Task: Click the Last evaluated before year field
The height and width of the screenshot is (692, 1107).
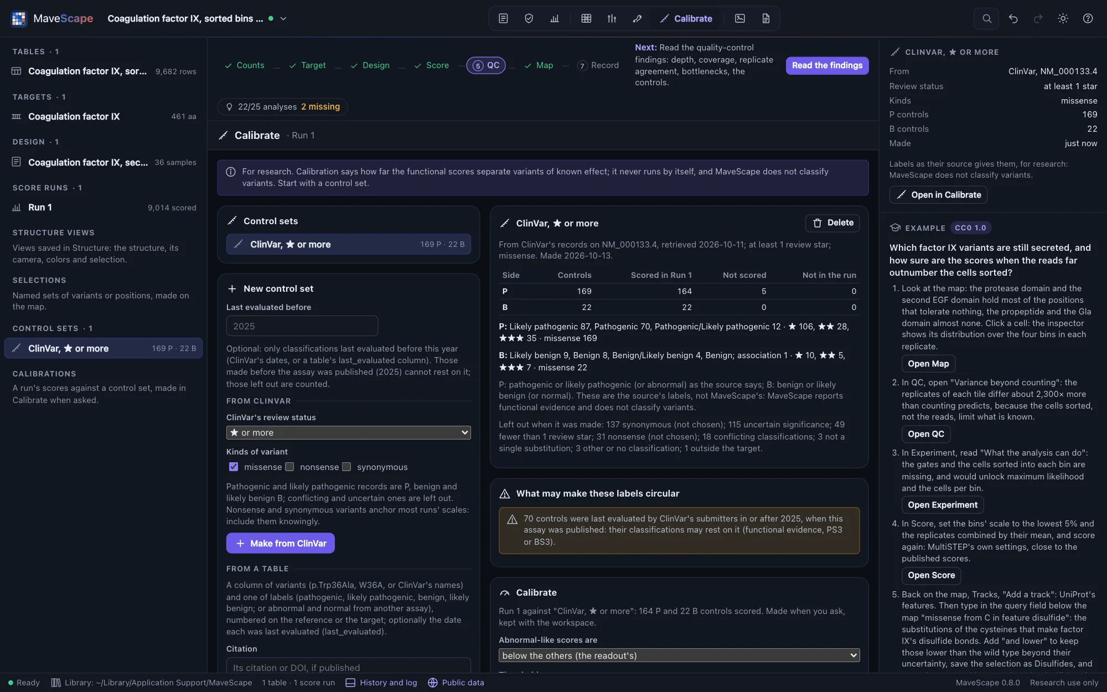Action: 302,326
